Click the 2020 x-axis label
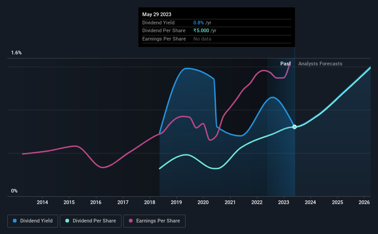The width and height of the screenshot is (378, 234). coord(203,202)
